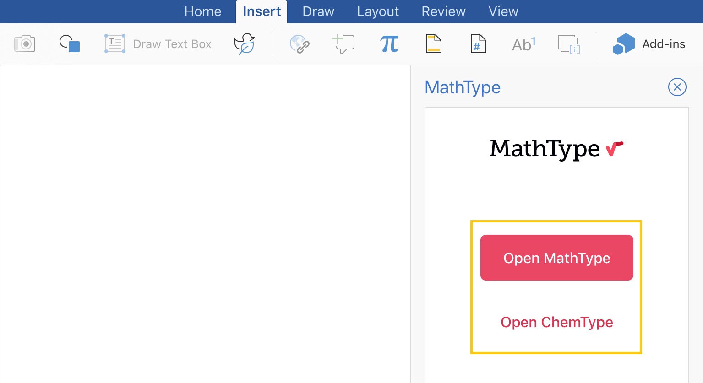
Task: Click the Endnote icon beside the footnote icon
Action: click(569, 44)
